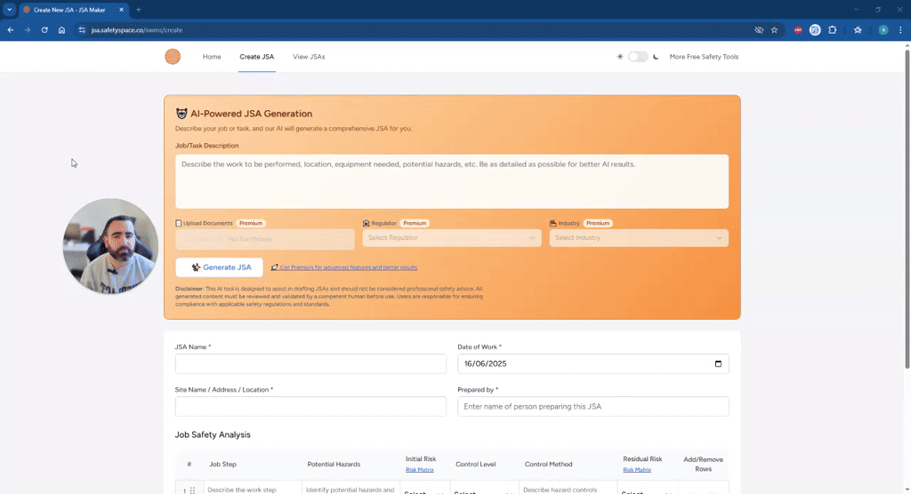
Task: Focus the Site Name / Address / Location field
Action: [x=310, y=406]
